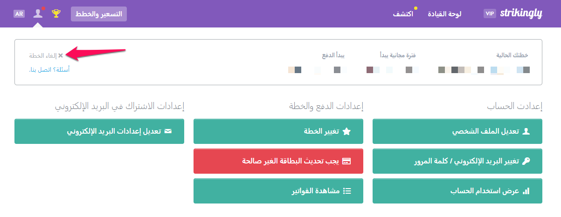Click the star icon on تغيير الخطة

(346, 131)
